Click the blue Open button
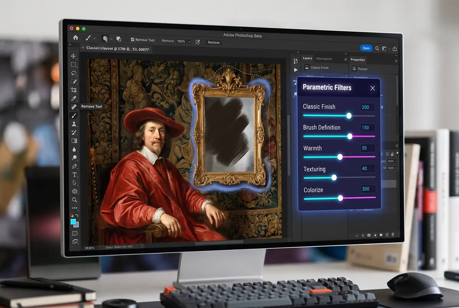459x308 pixels. tap(366, 48)
